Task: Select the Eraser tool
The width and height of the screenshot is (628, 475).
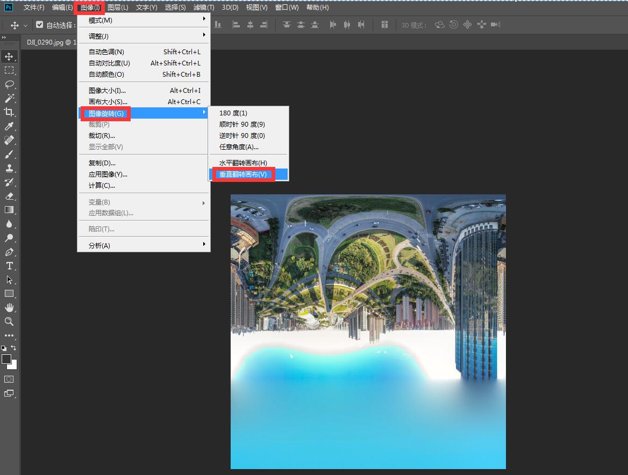Action: [x=9, y=196]
